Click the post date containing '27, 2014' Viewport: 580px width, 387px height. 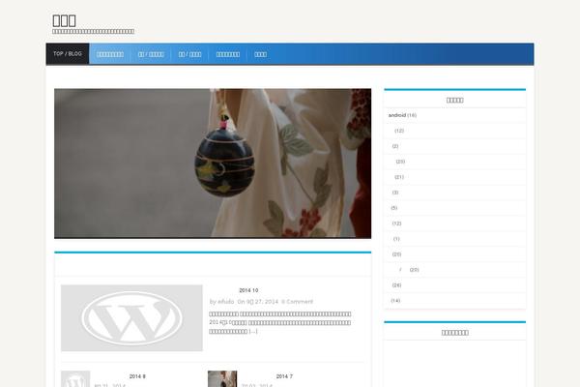[x=262, y=302]
